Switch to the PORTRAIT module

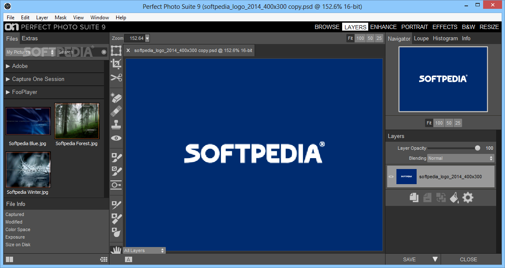415,27
